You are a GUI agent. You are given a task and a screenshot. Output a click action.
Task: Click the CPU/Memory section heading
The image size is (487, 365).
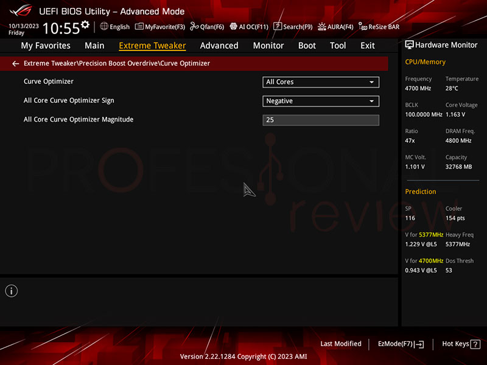pyautogui.click(x=425, y=62)
